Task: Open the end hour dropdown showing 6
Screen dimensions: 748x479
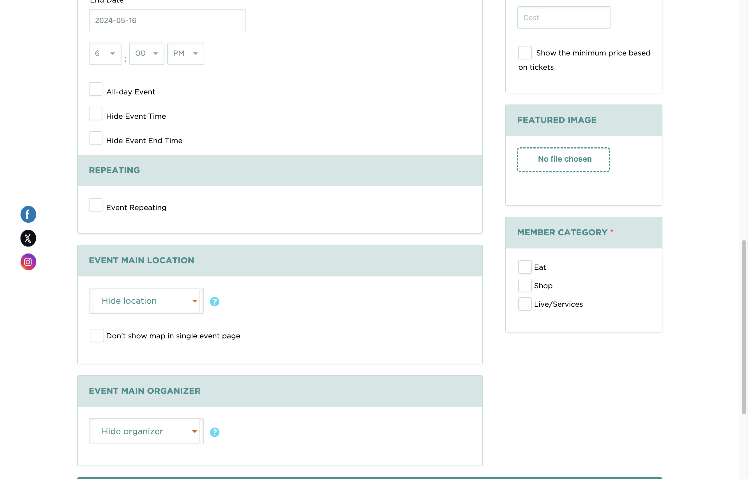Action: 105,54
